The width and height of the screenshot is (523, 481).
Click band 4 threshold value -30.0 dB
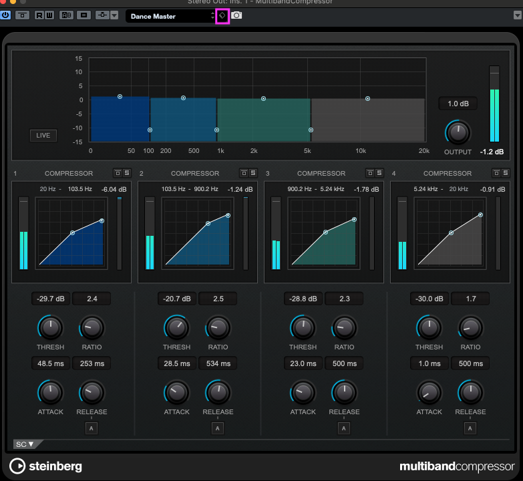[429, 299]
